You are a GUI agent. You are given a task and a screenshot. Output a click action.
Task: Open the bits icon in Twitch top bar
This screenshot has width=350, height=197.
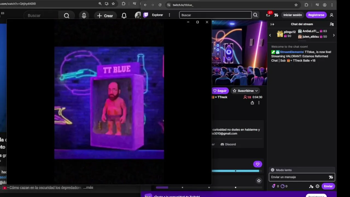click(276, 15)
